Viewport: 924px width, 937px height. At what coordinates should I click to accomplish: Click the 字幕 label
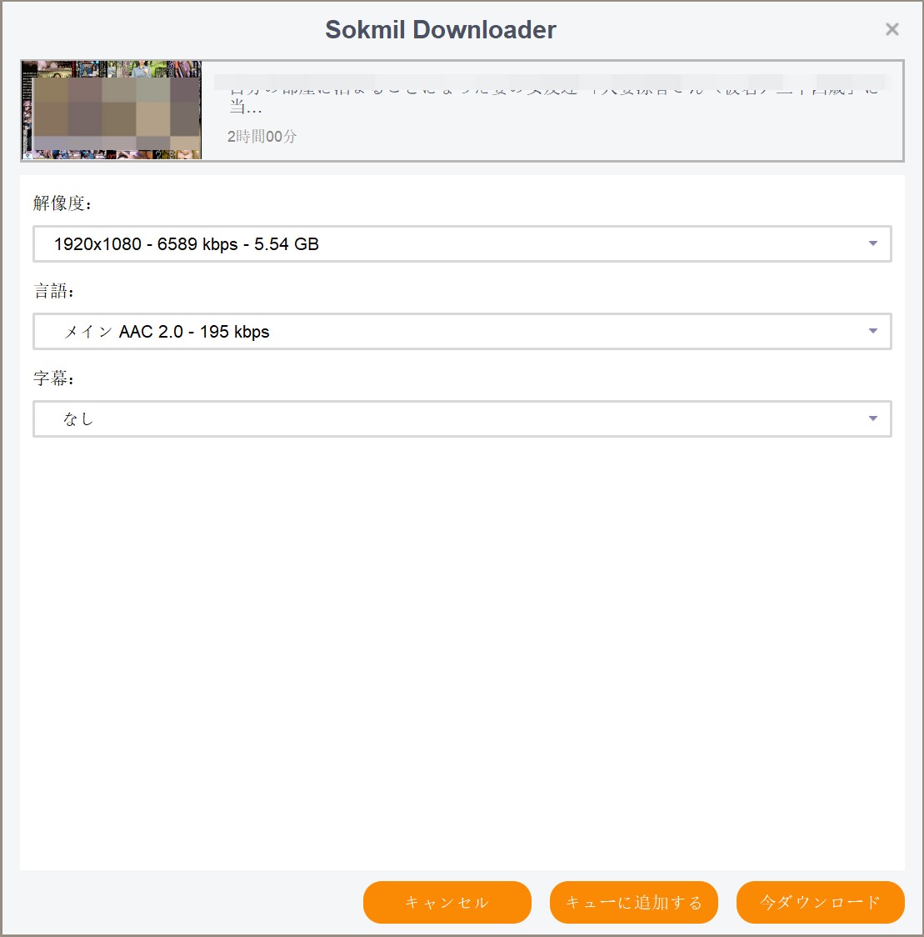pyautogui.click(x=53, y=378)
